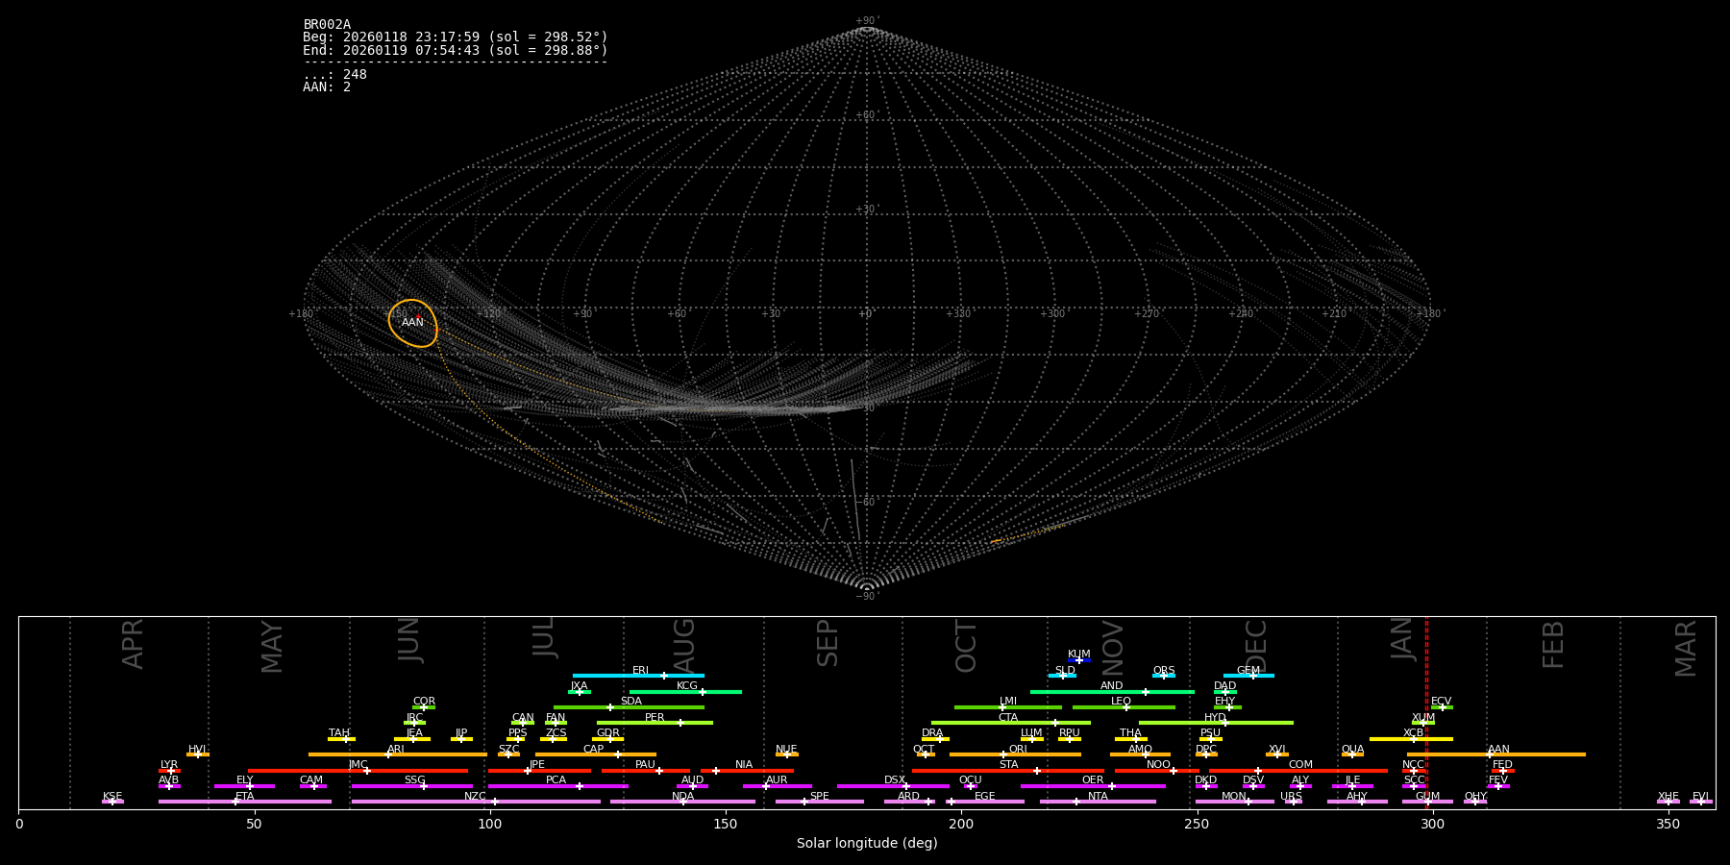Viewport: 1730px width, 865px height.
Task: Click the MON shower label
Action: (x=1234, y=797)
